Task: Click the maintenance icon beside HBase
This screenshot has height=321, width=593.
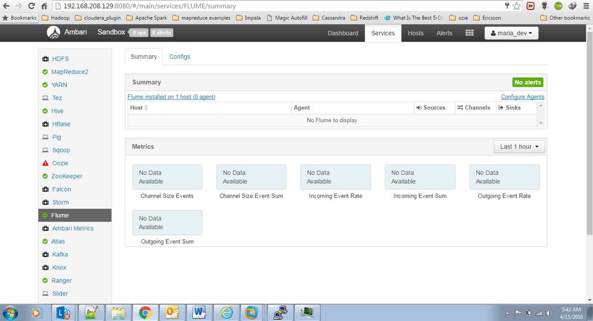Action: pyautogui.click(x=45, y=124)
